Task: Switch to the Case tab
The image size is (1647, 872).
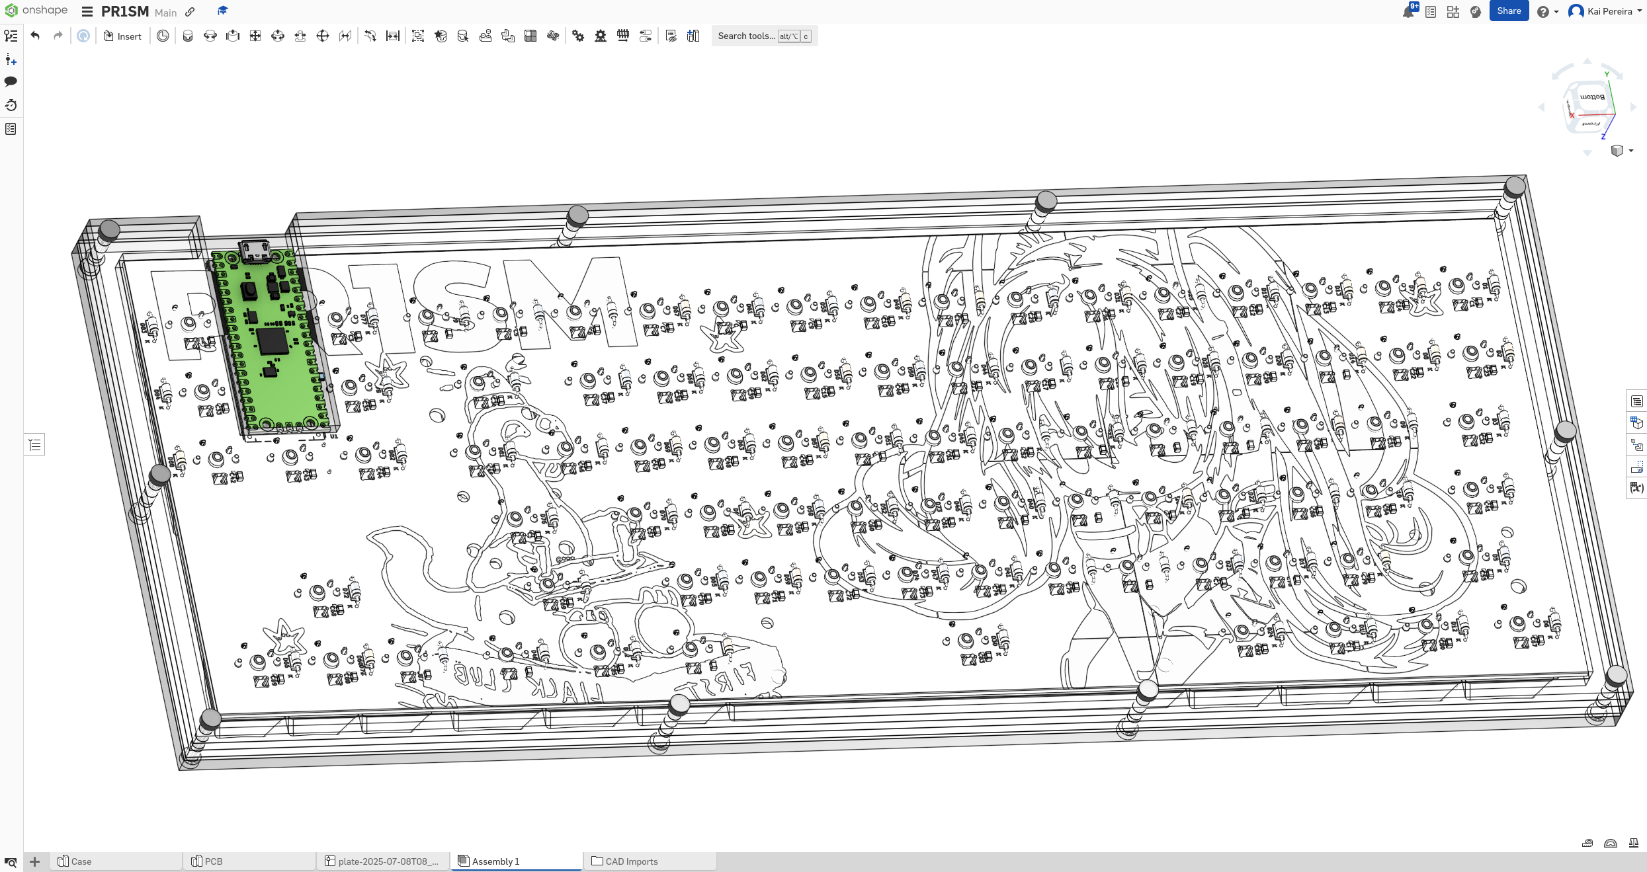Action: 116,861
